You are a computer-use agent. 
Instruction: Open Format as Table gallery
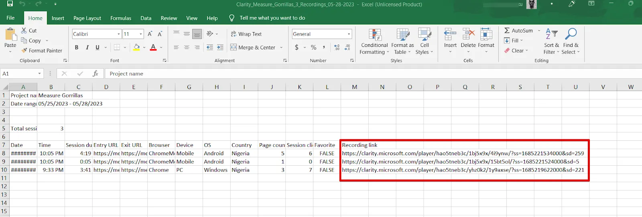pos(402,41)
